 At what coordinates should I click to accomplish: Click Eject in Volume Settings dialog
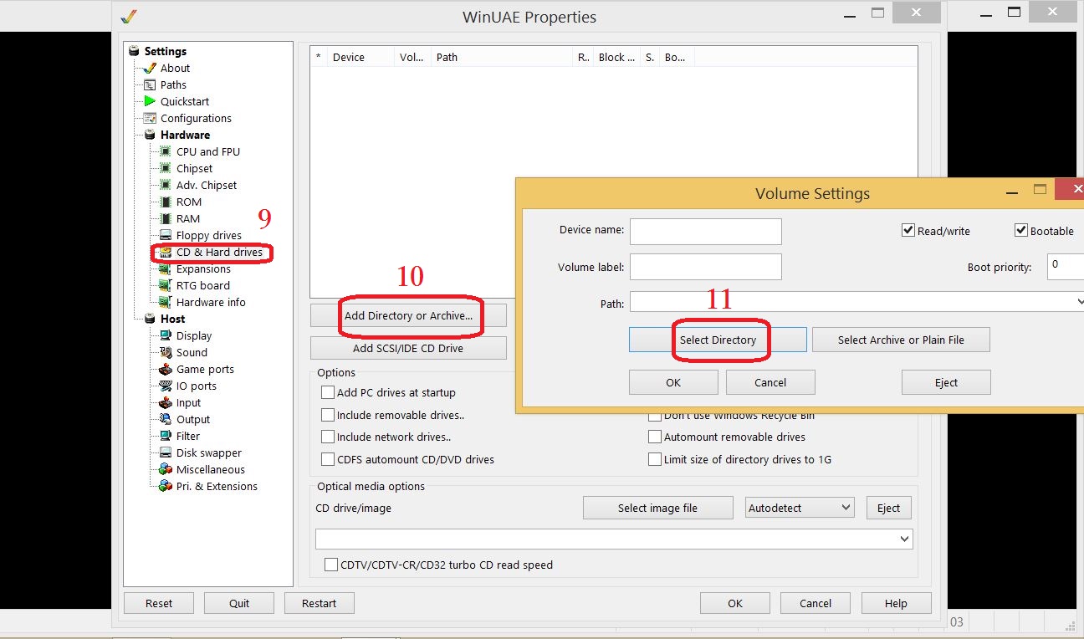[x=946, y=382]
